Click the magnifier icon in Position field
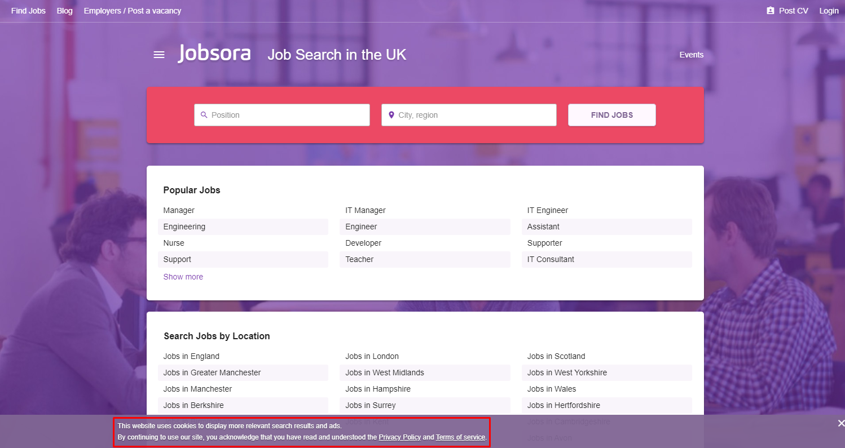Screen dimensions: 845x448 pyautogui.click(x=204, y=115)
